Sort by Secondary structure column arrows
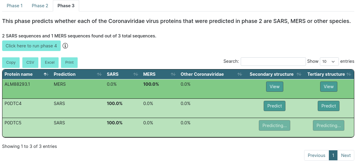This screenshot has width=357, height=163. (299, 74)
